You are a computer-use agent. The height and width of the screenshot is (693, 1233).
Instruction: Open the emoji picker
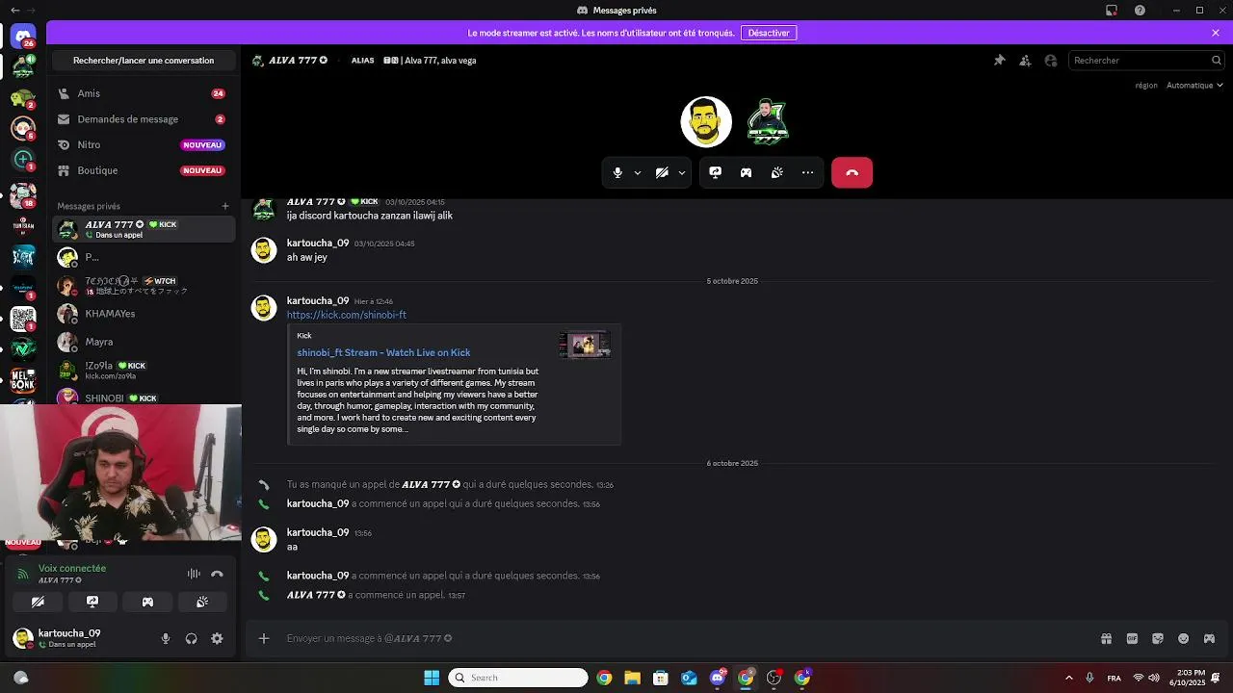(1184, 638)
